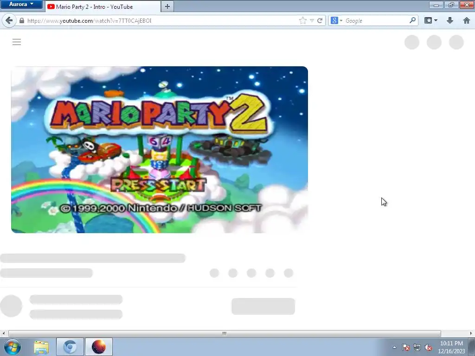The height and width of the screenshot is (356, 475).
Task: Click the muted volume tray icon
Action: tap(428, 347)
